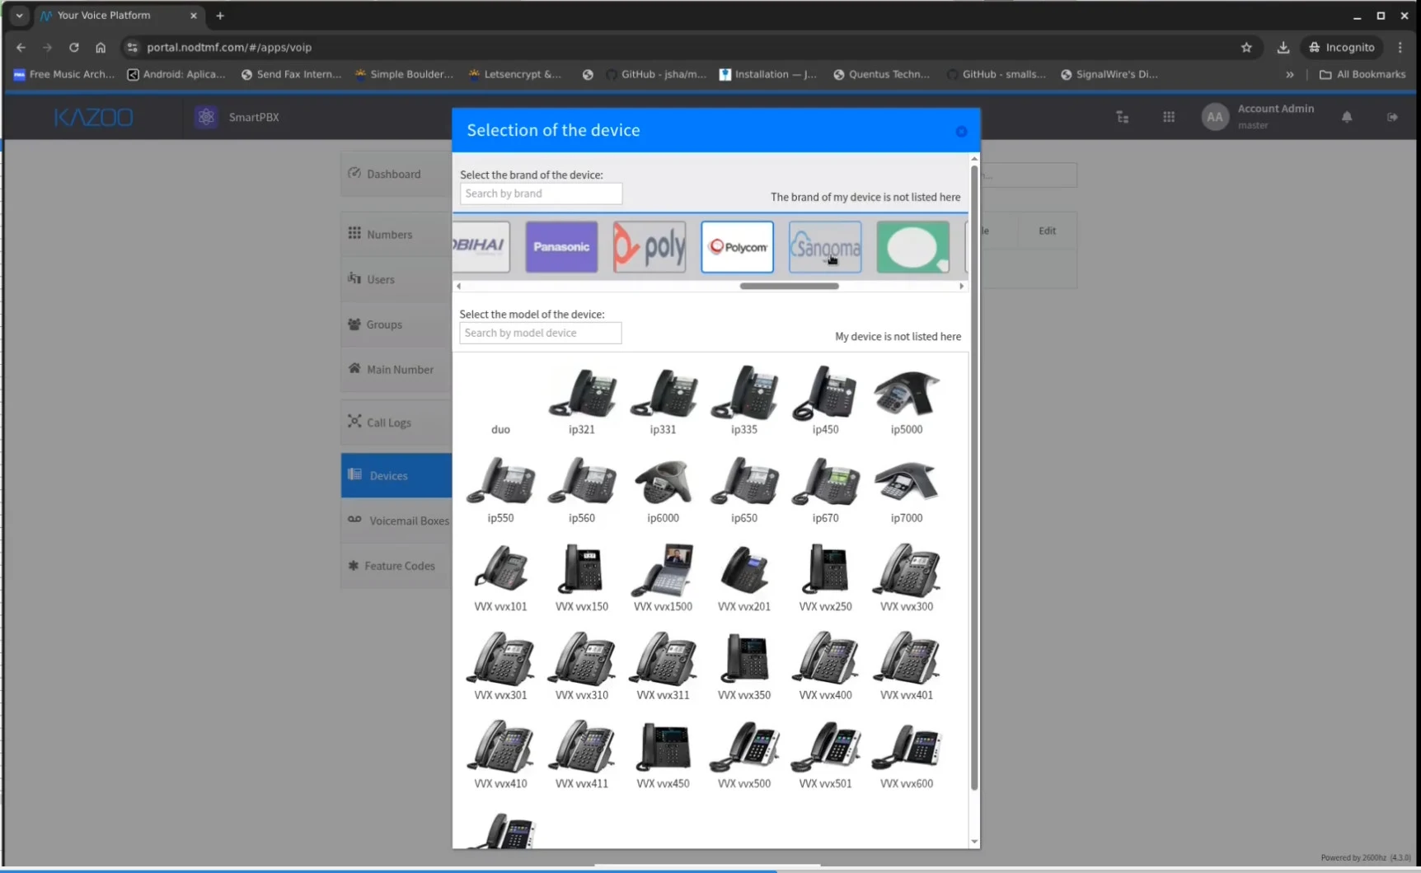Open the Feature Codes section

[x=396, y=566]
